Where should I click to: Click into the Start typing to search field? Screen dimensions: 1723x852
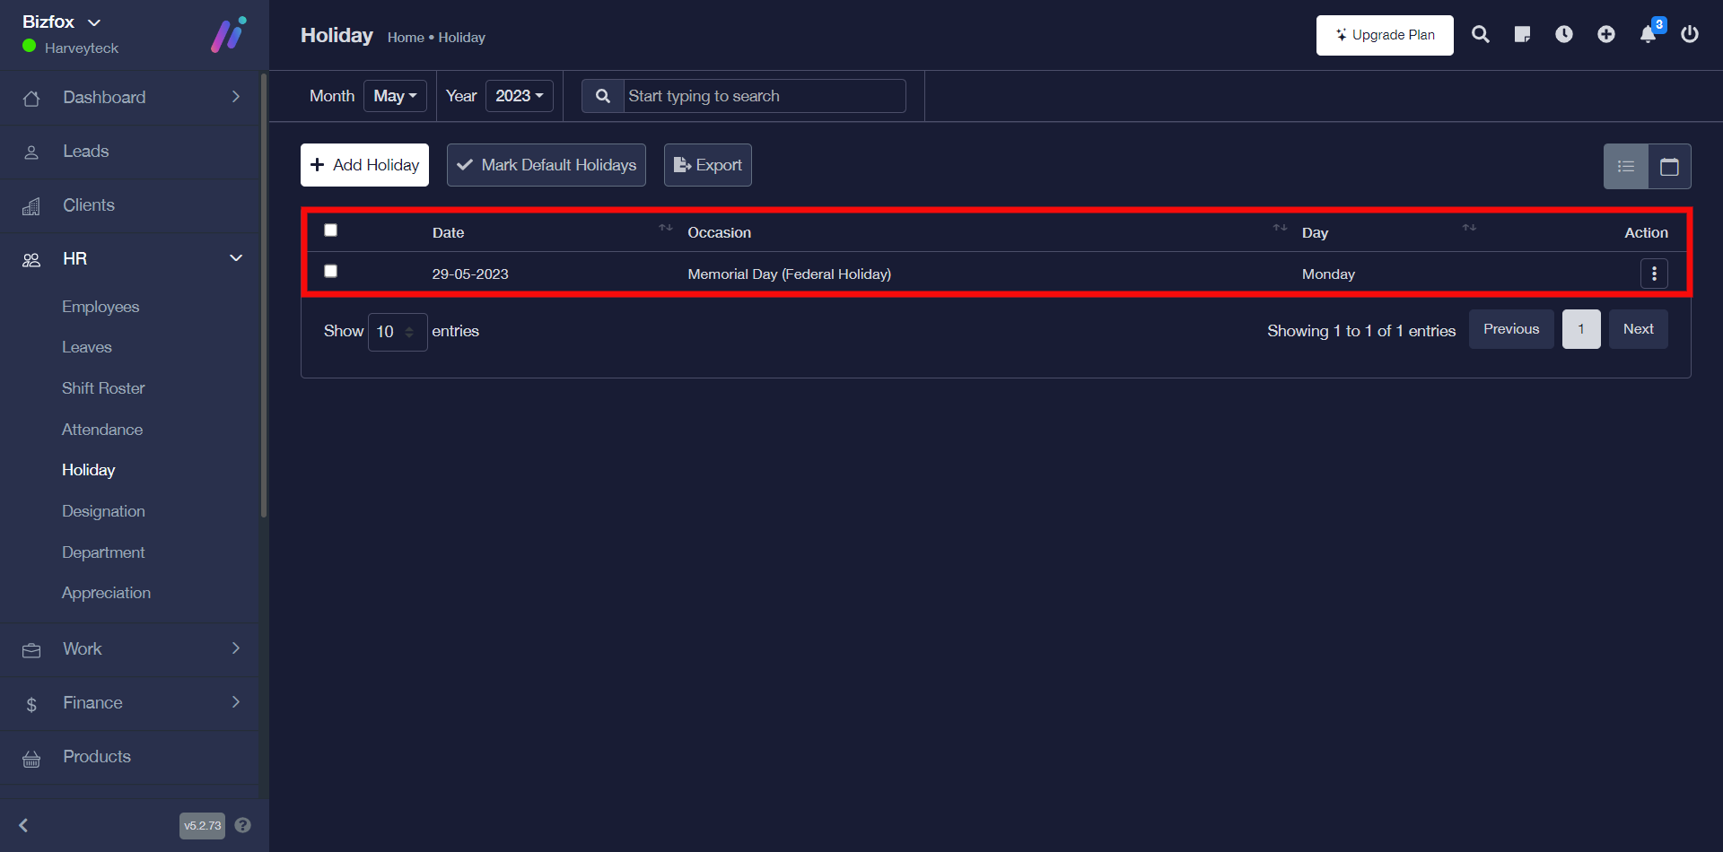pyautogui.click(x=763, y=96)
